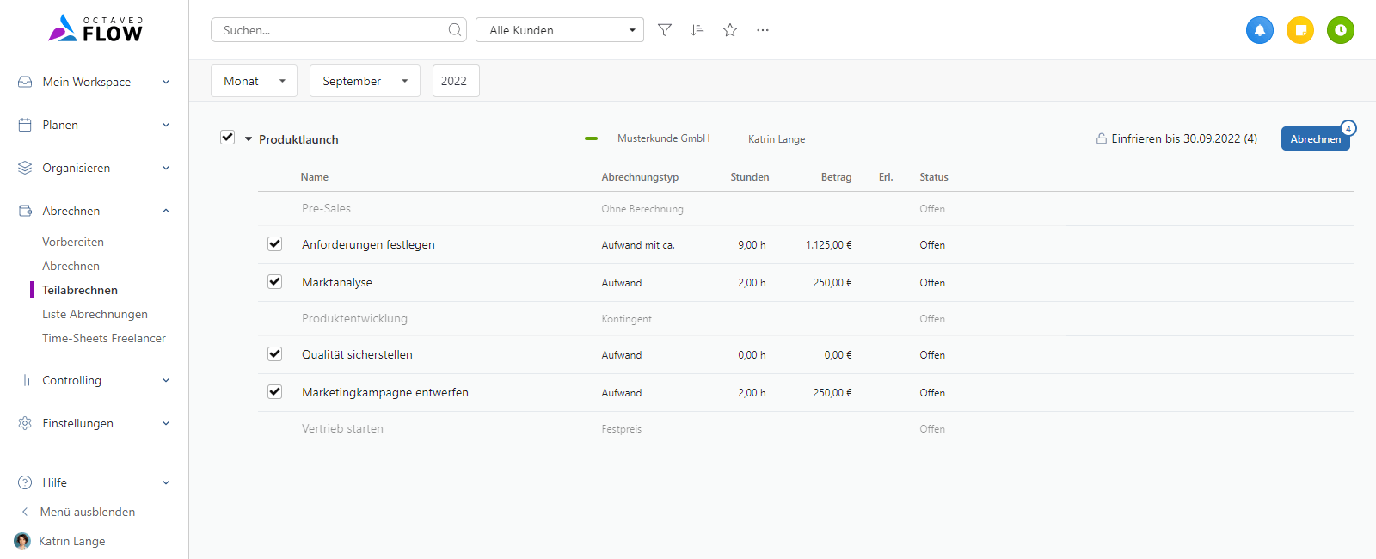Viewport: 1376px width, 559px height.
Task: Expand the Planen menu chevron
Action: click(166, 125)
